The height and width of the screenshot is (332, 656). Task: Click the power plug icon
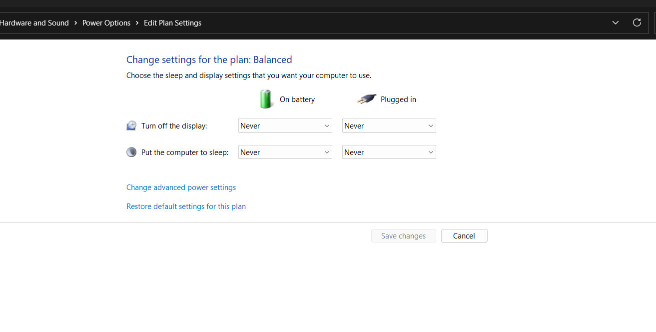point(366,99)
